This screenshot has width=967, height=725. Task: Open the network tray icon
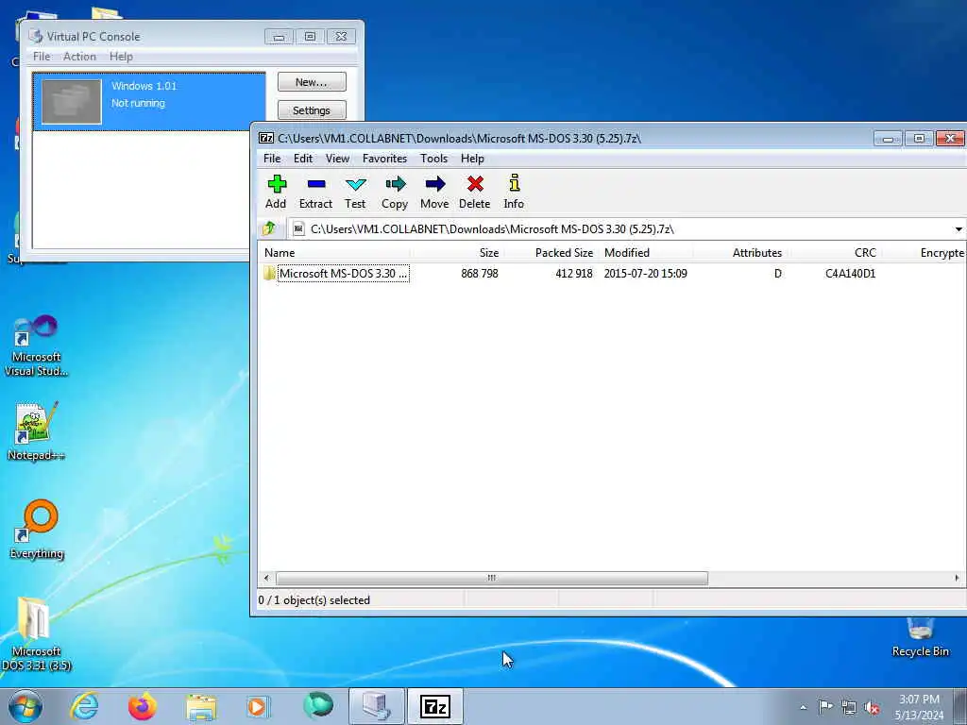point(849,707)
